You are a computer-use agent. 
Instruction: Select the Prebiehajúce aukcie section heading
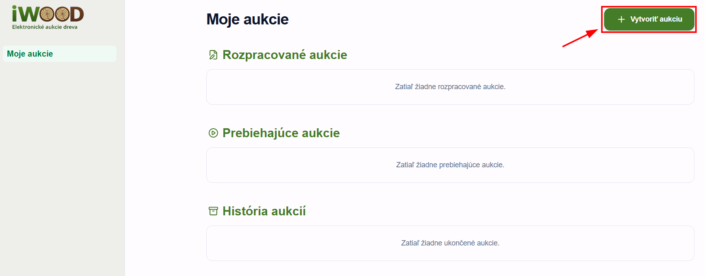281,133
